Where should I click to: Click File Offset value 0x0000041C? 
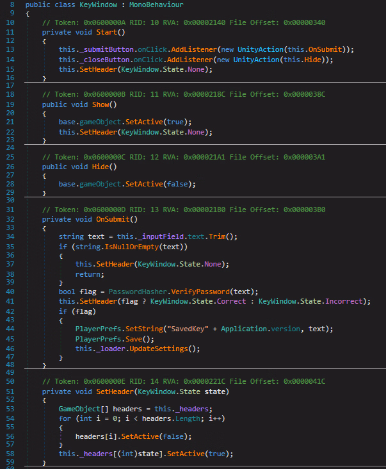point(305,381)
